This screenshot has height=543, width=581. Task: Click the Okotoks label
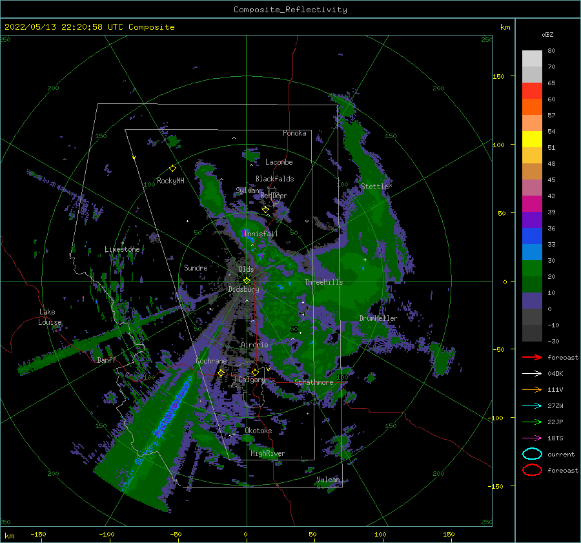coord(258,431)
